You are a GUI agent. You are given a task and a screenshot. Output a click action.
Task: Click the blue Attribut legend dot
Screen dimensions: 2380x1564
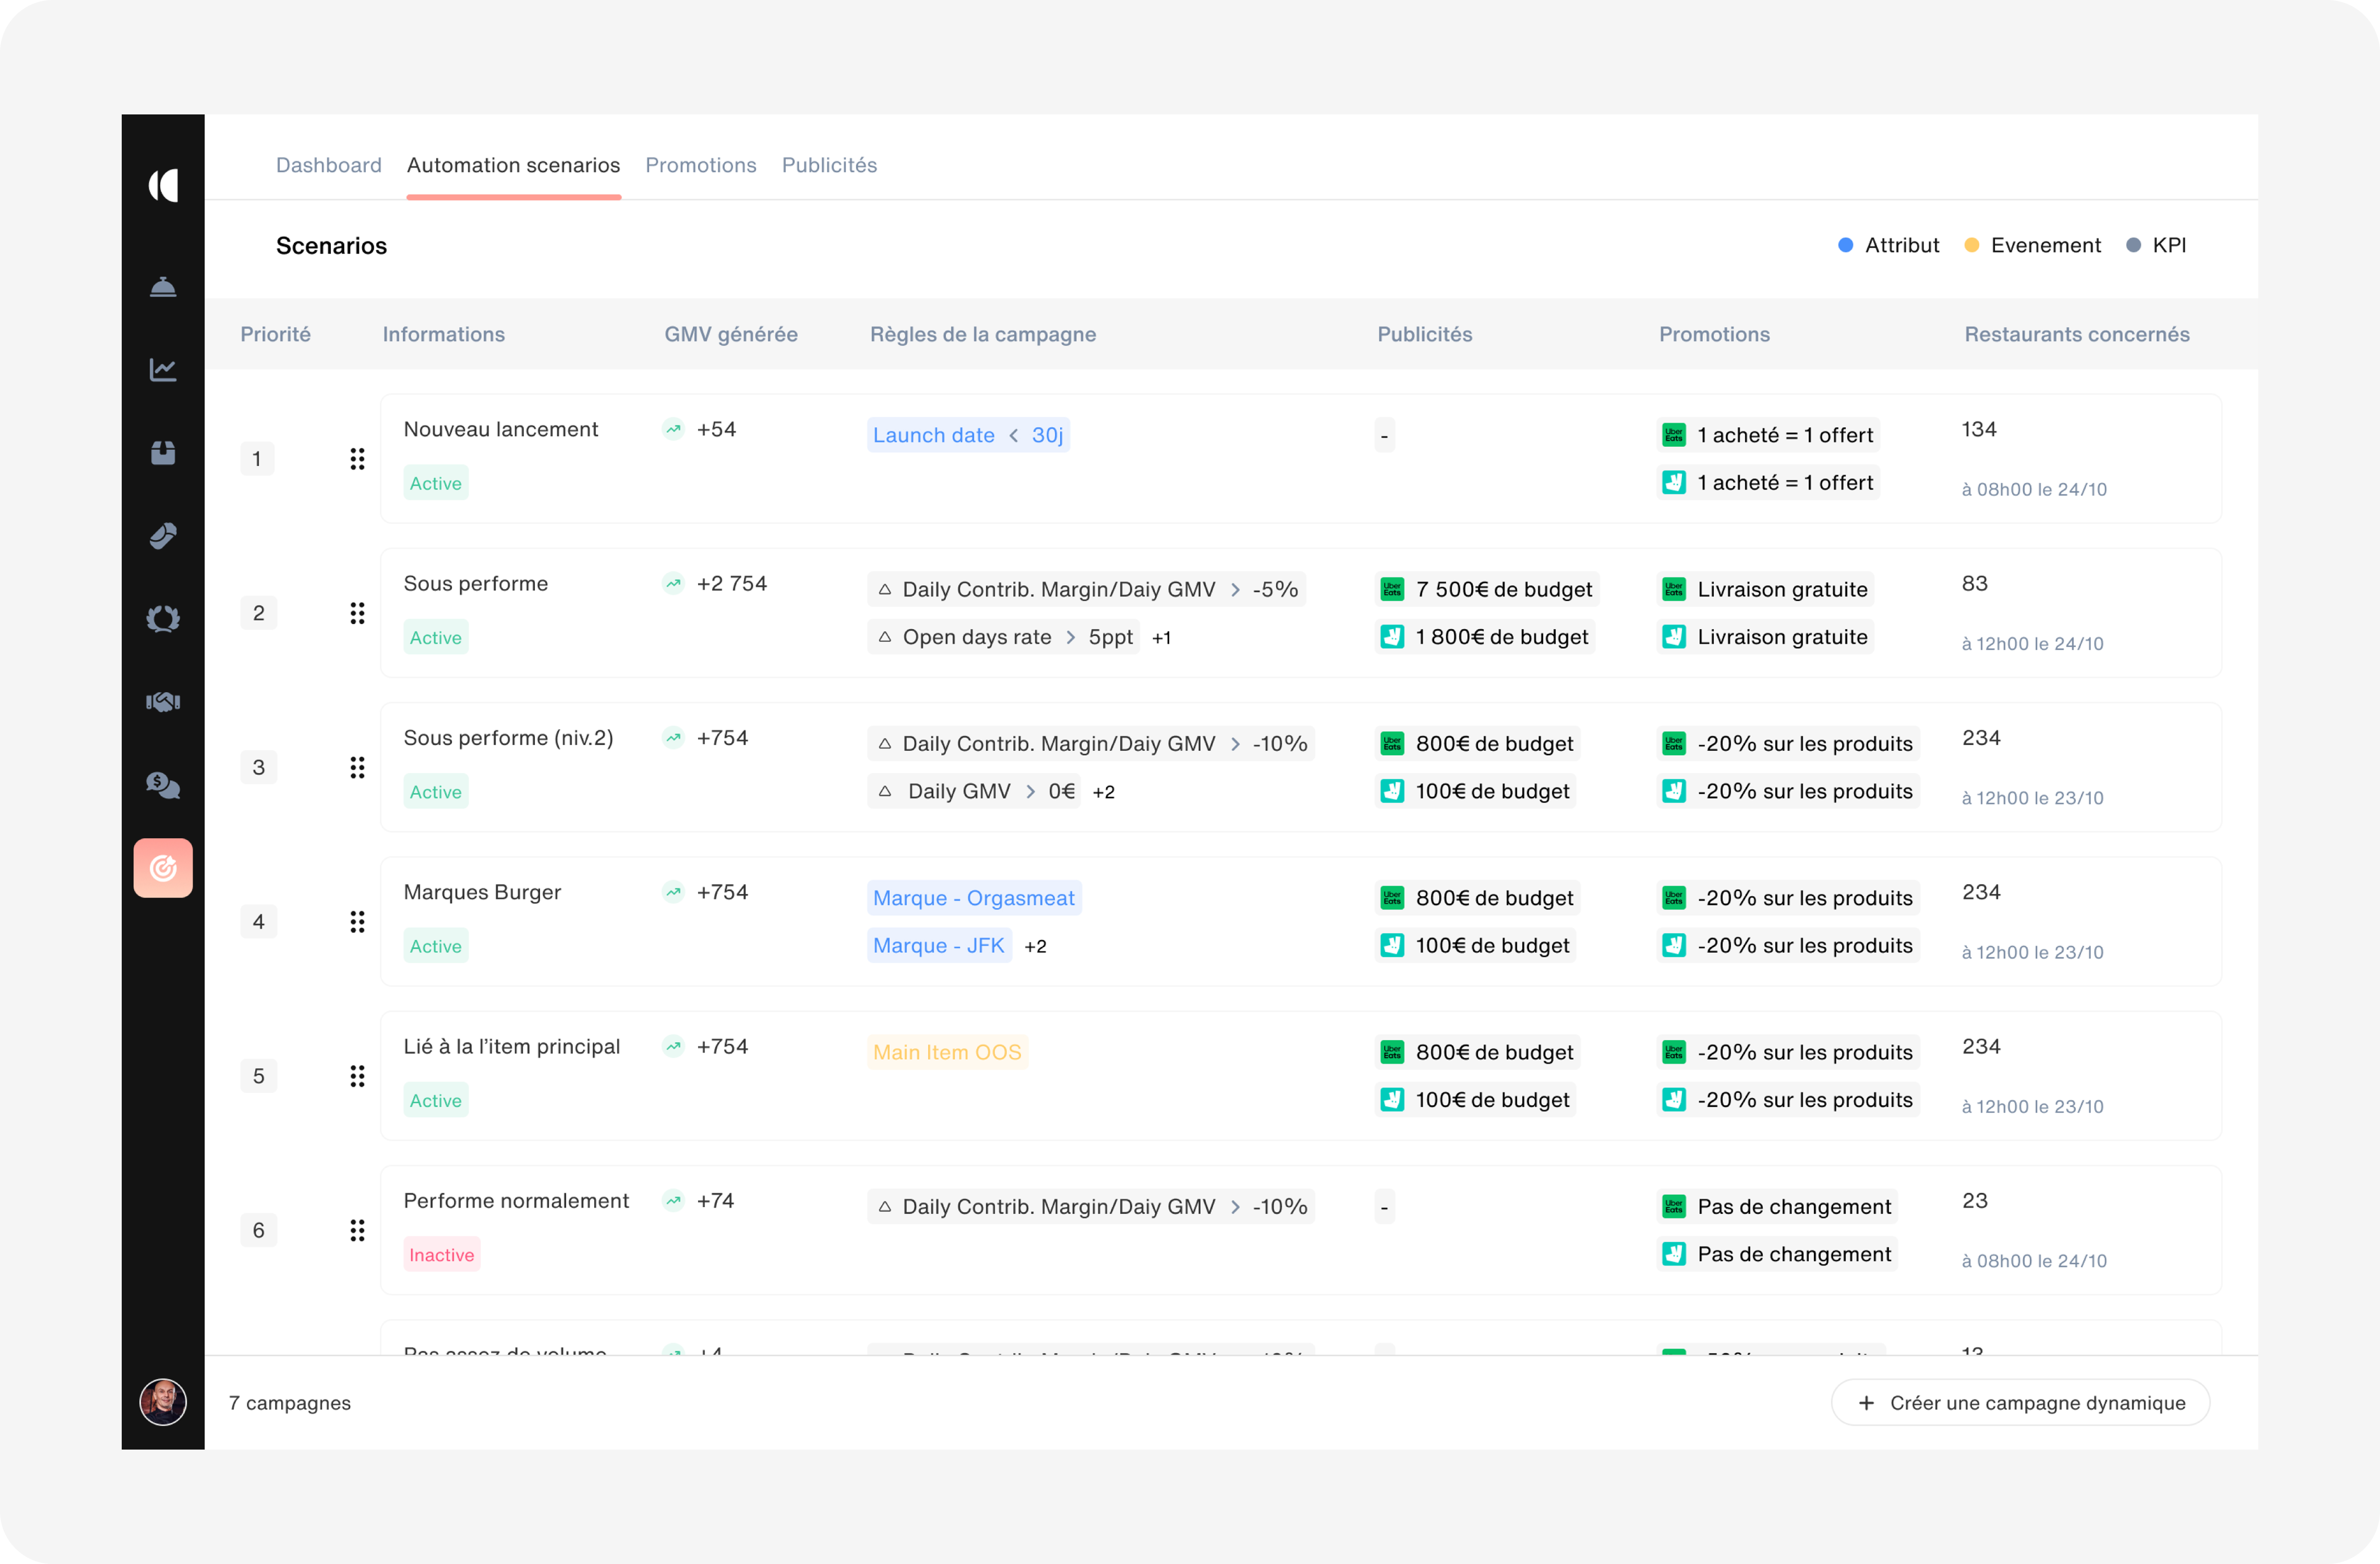[1846, 245]
